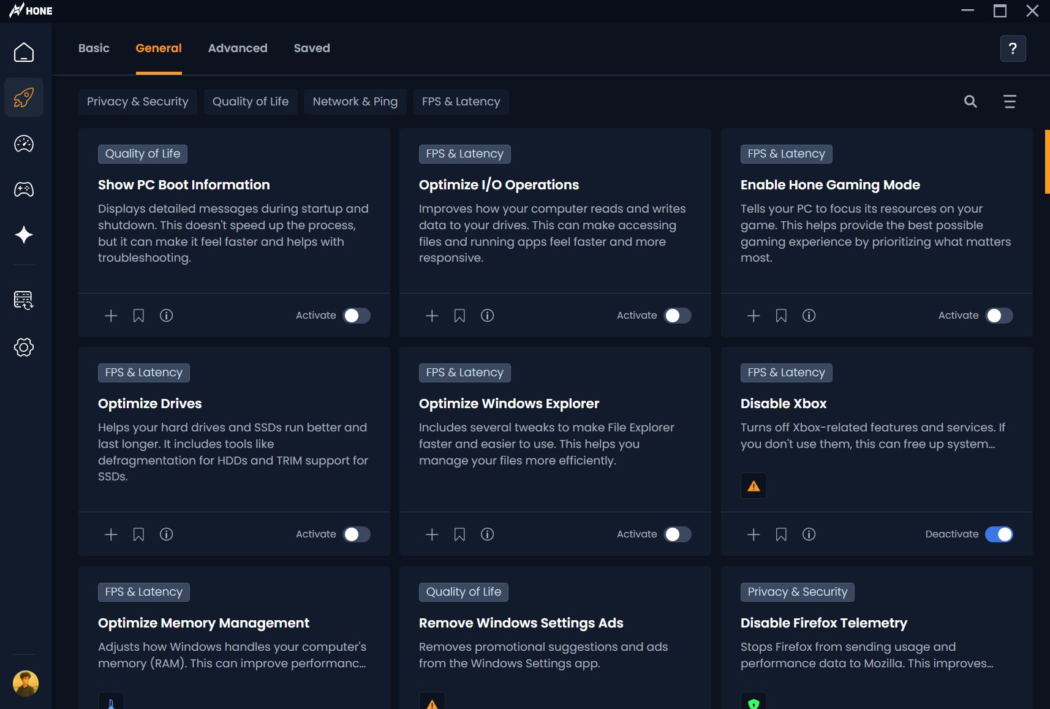Viewport: 1050px width, 709px height.
Task: Click the warning triangle on Disable Xbox
Action: [754, 486]
